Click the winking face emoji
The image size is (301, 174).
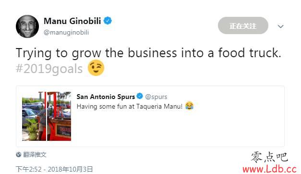click(96, 68)
